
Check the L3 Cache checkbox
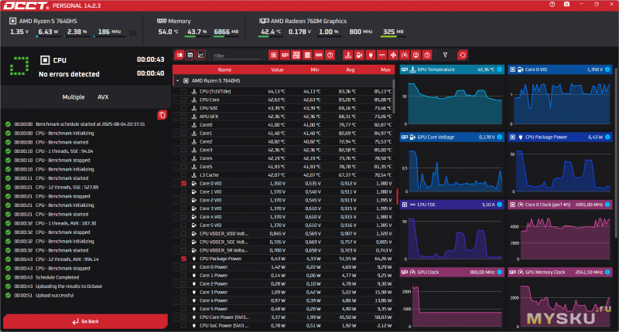(x=183, y=174)
